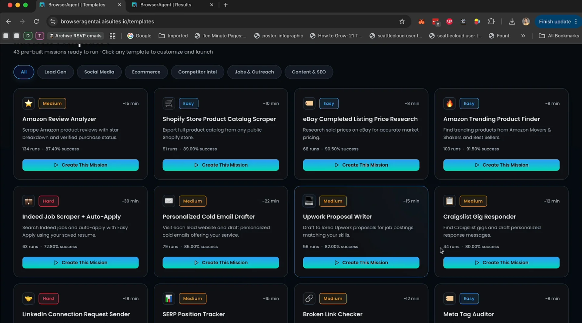582x323 pixels.
Task: Click the Broken Link Checker title
Action: (x=333, y=314)
